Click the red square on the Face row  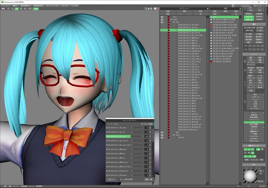click(169, 22)
